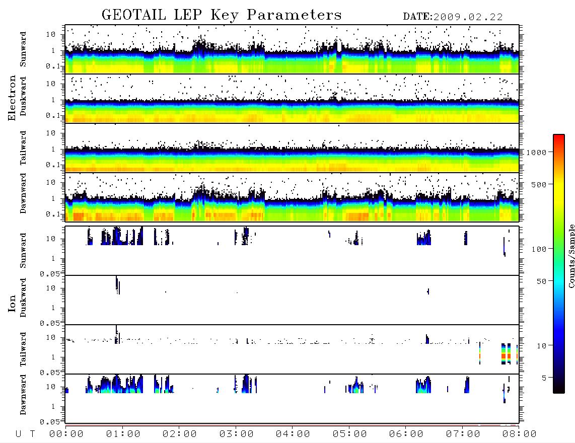This screenshot has width=575, height=443.
Task: Click the "Counts/Sample" colorbar label
Action: [571, 256]
